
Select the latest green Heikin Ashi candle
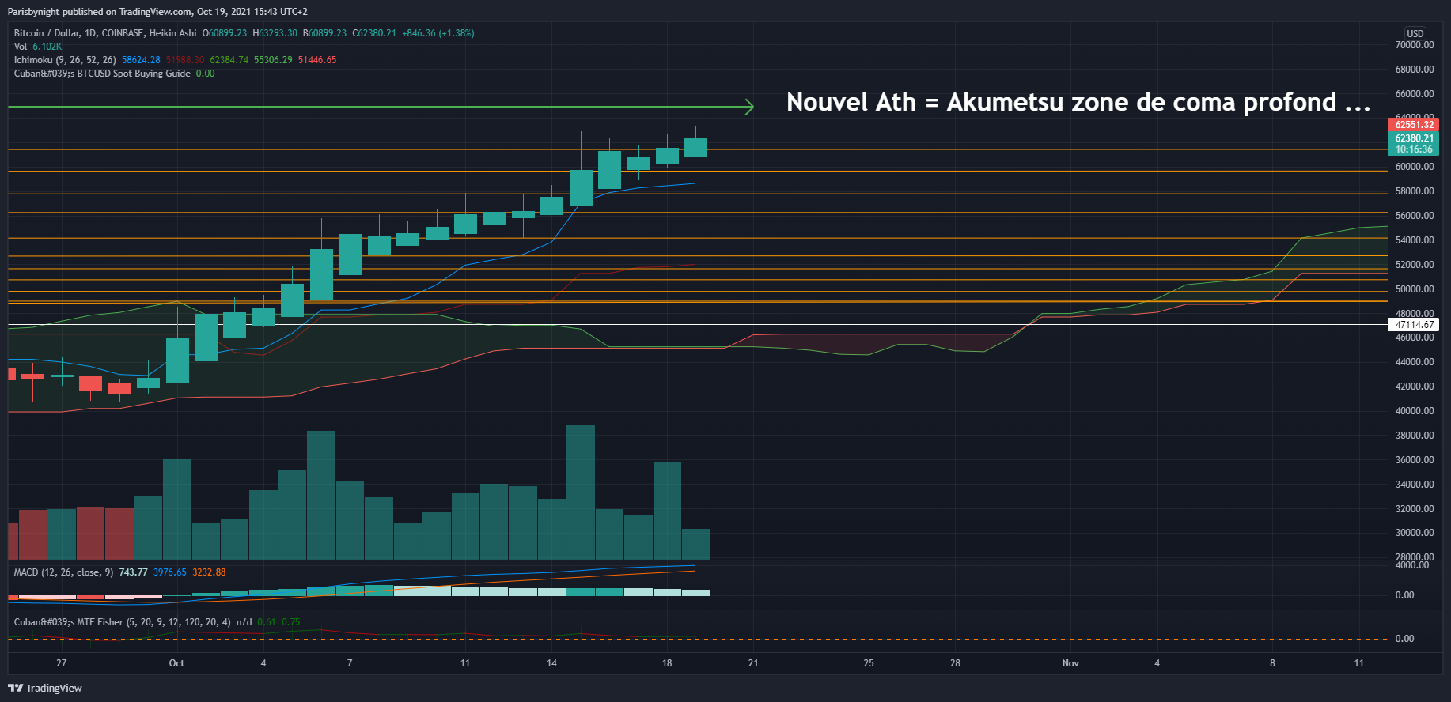[x=695, y=147]
